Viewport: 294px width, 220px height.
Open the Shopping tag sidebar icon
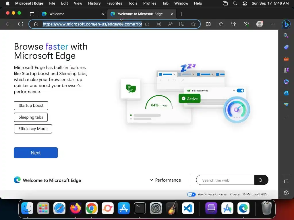click(x=286, y=47)
